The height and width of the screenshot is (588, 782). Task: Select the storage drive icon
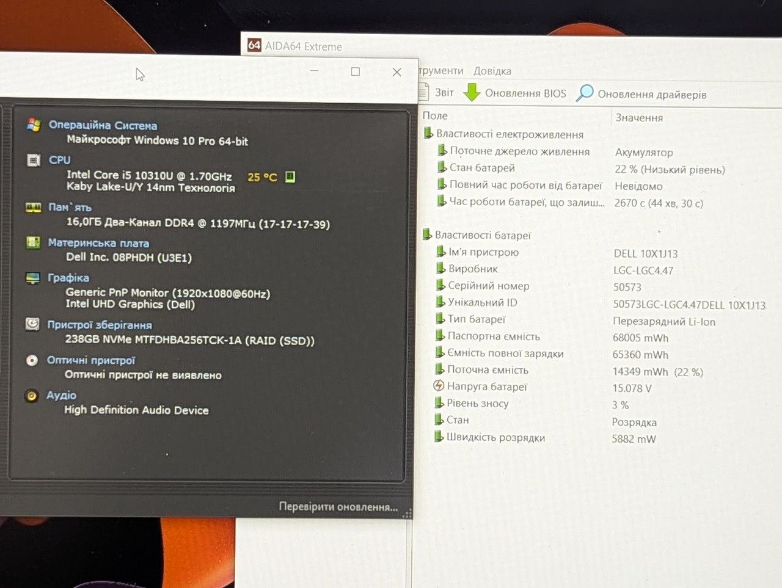coord(32,324)
